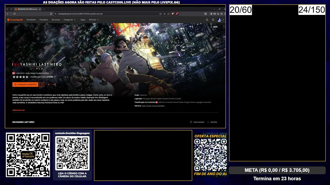Open the browser main menu

tap(225, 14)
